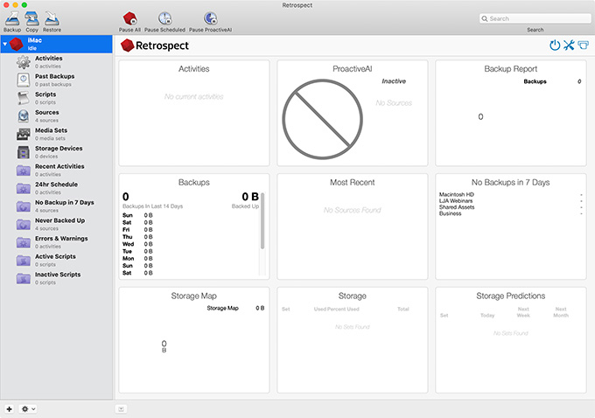Screen dimensions: 595x418
Task: Click the display icon at top right
Action: tap(584, 45)
